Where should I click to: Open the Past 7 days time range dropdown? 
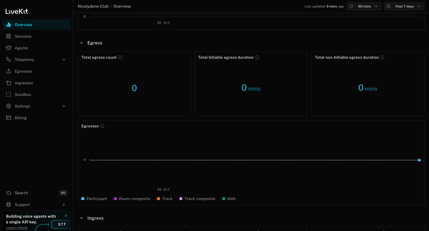404,6
